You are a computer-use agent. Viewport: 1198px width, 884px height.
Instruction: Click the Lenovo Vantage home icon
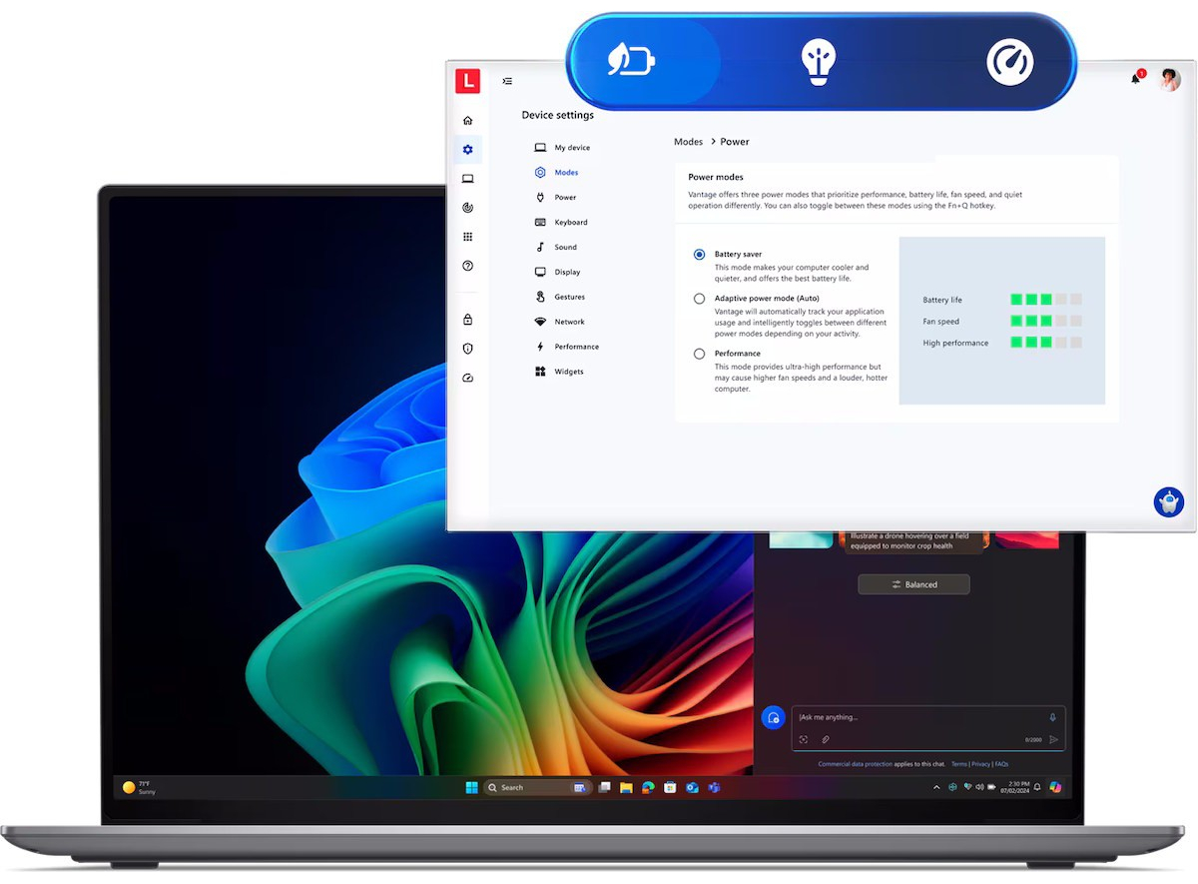(x=468, y=121)
